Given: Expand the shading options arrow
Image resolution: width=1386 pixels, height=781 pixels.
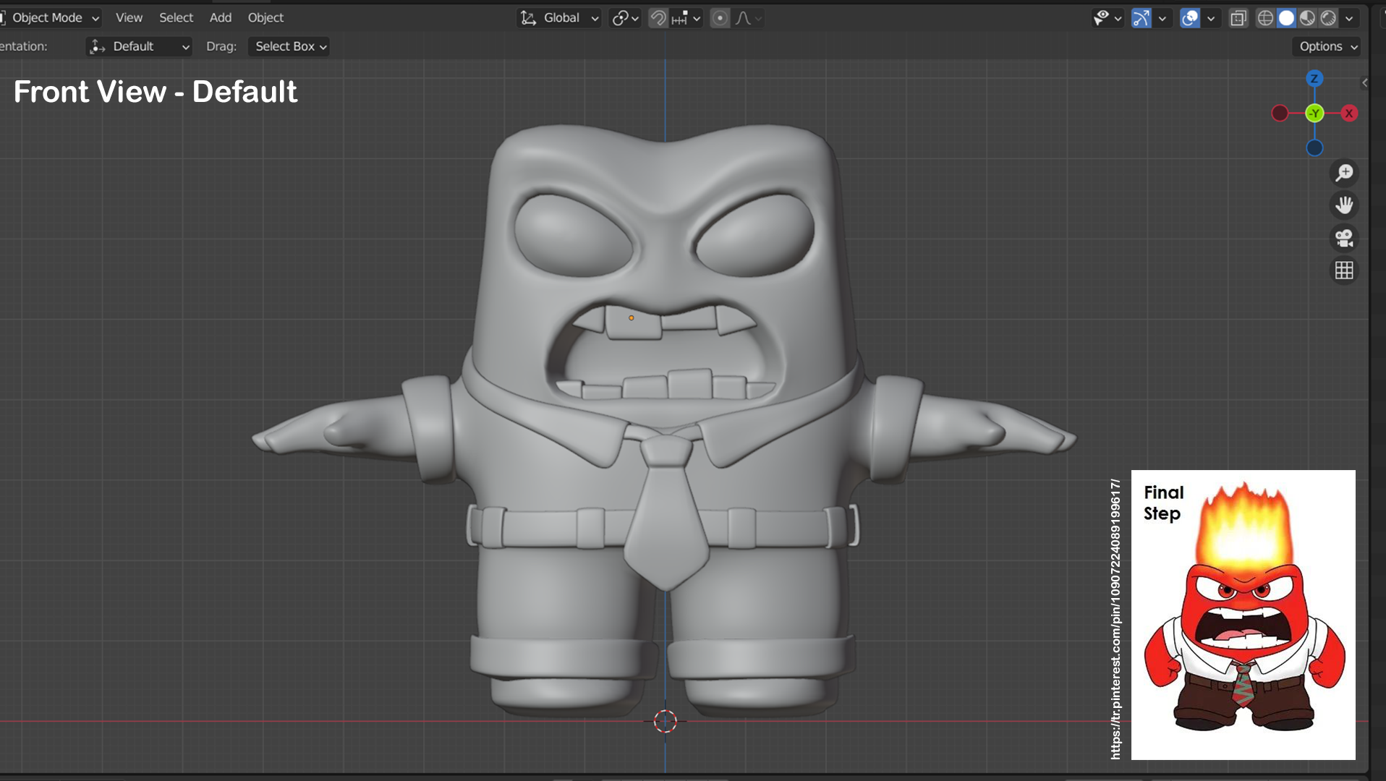Looking at the screenshot, I should tap(1349, 18).
